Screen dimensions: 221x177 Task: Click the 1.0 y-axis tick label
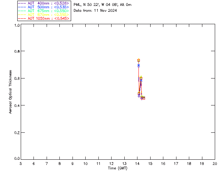[x=17, y=25]
